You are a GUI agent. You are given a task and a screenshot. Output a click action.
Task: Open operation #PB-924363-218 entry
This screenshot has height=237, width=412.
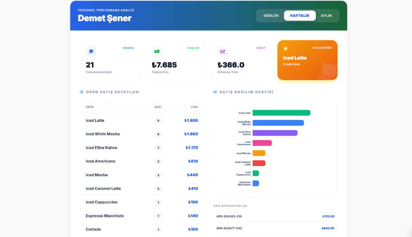tap(275, 216)
